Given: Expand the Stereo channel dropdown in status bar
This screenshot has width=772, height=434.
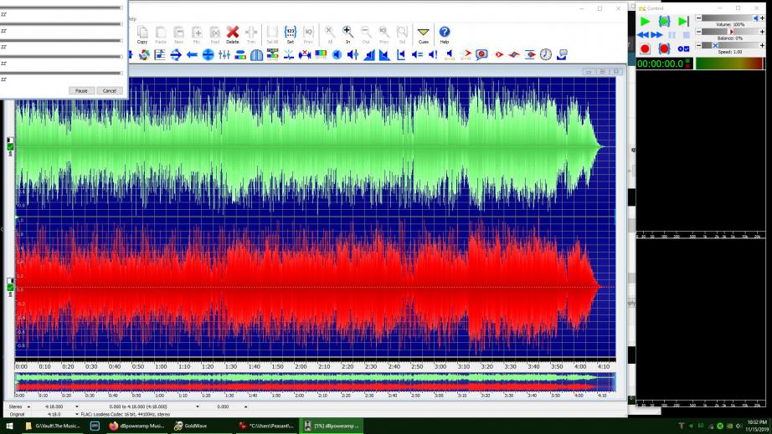Looking at the screenshot, I should 29,406.
